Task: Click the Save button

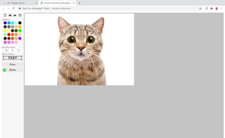Action: click(x=12, y=65)
